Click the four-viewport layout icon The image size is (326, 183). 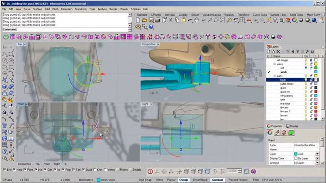click(242, 20)
